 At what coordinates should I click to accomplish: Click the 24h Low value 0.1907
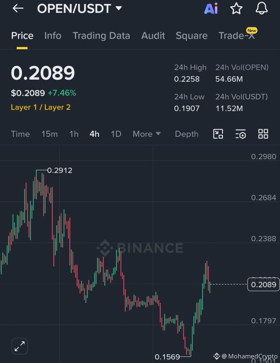tap(187, 108)
